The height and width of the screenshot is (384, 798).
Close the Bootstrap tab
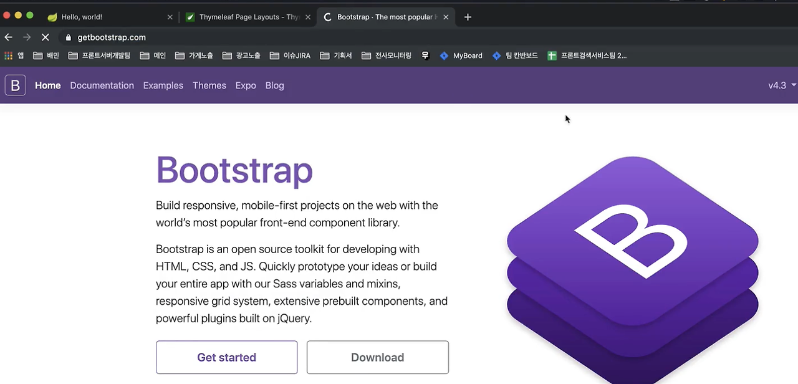coord(446,17)
